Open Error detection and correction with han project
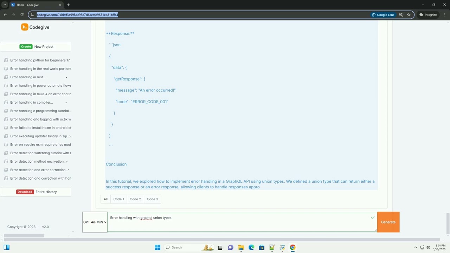 click(x=40, y=178)
